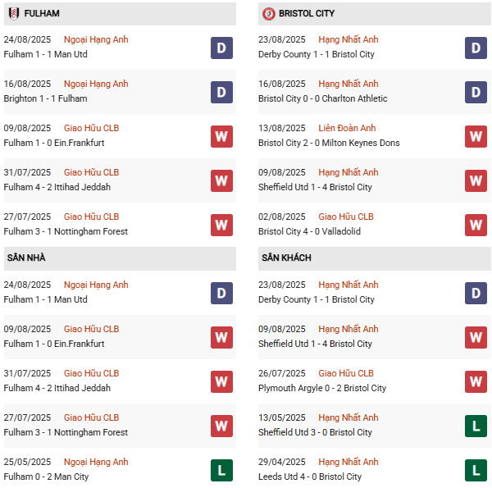Click the W badge for Bristol City vs Milton Keynes Dons
492x488 pixels.
tap(476, 136)
